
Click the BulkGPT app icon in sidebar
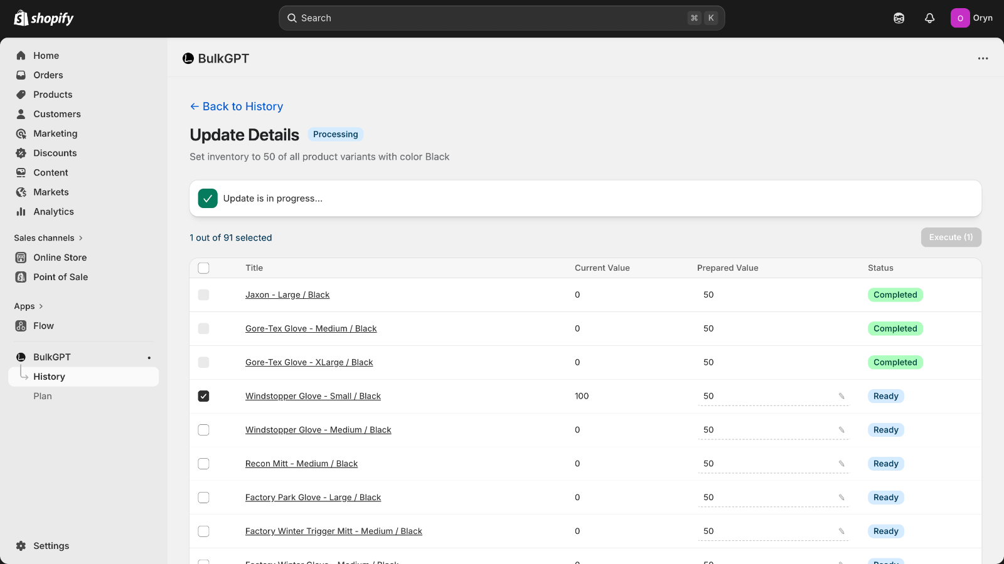pos(21,357)
